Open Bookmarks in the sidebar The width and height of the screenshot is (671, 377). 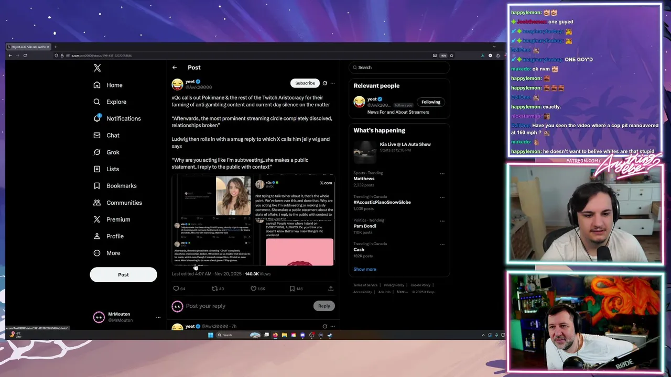tap(115, 185)
